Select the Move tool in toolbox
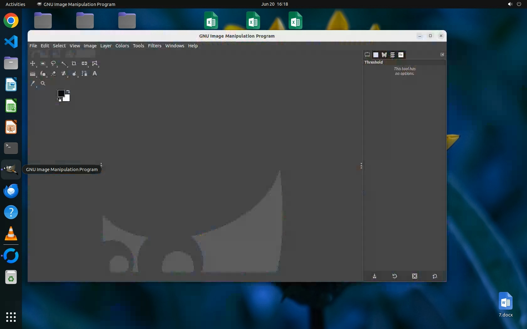This screenshot has width=527, height=329. pyautogui.click(x=33, y=64)
